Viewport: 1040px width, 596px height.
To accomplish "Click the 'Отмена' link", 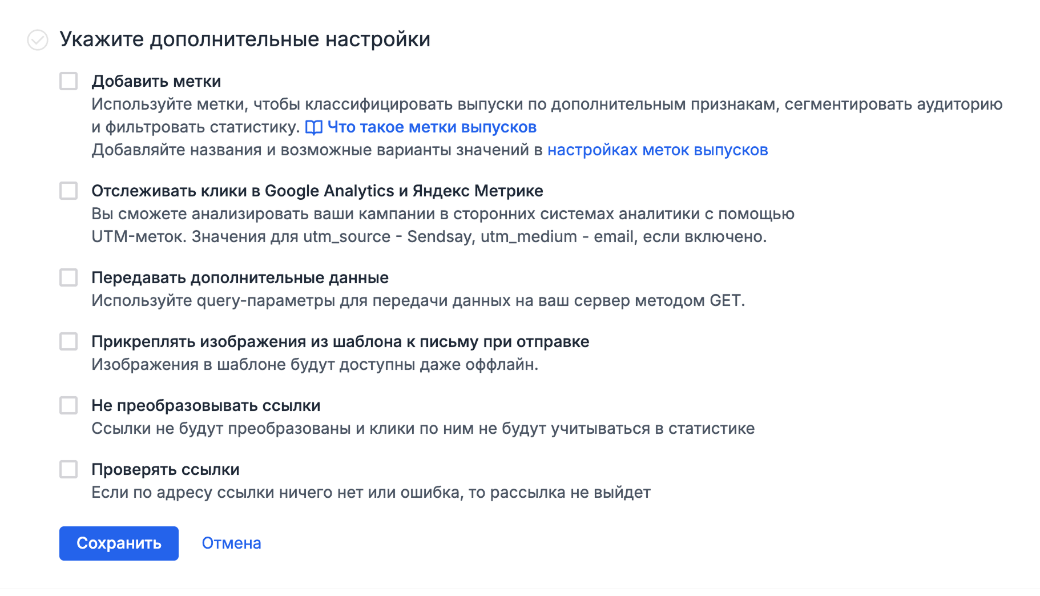I will (231, 543).
